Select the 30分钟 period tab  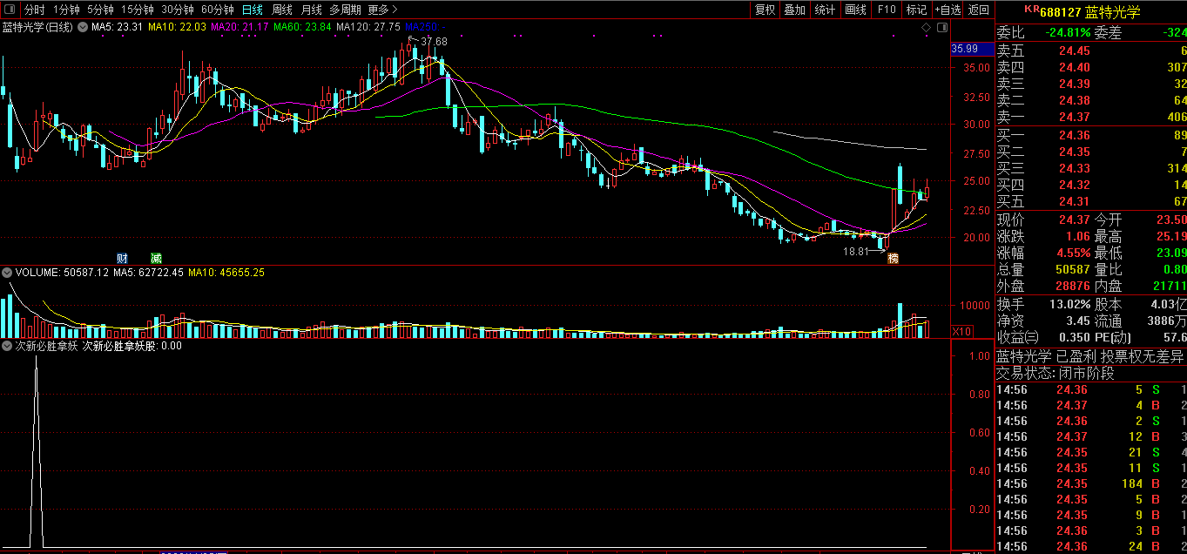click(178, 10)
